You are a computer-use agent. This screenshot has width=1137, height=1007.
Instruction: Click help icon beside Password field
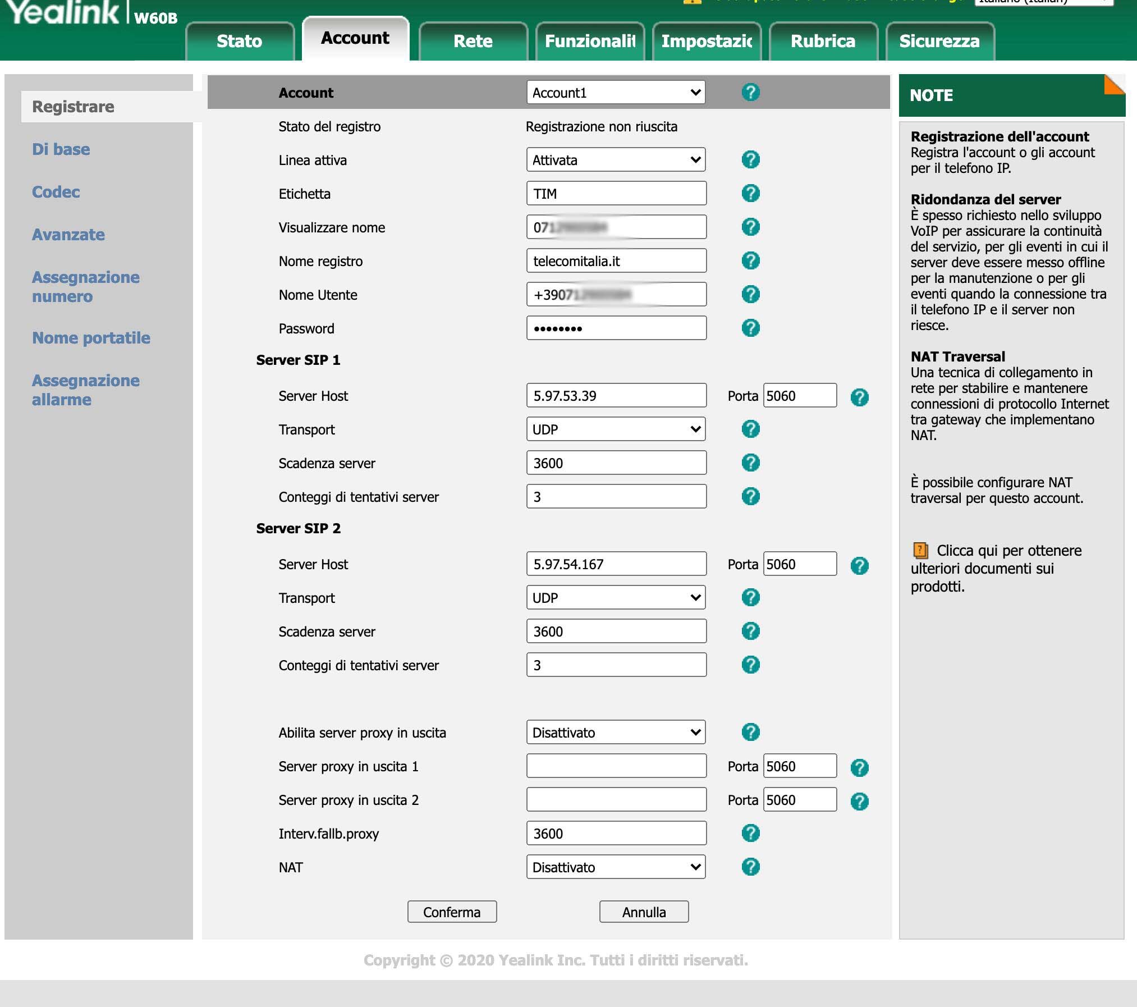pos(750,328)
